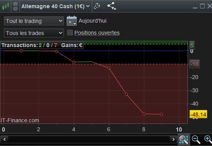Click the yellow -48,14 value label
The image size is (212, 146).
(x=198, y=114)
